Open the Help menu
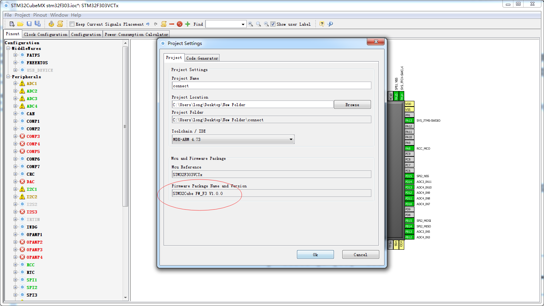544x306 pixels. tap(76, 15)
